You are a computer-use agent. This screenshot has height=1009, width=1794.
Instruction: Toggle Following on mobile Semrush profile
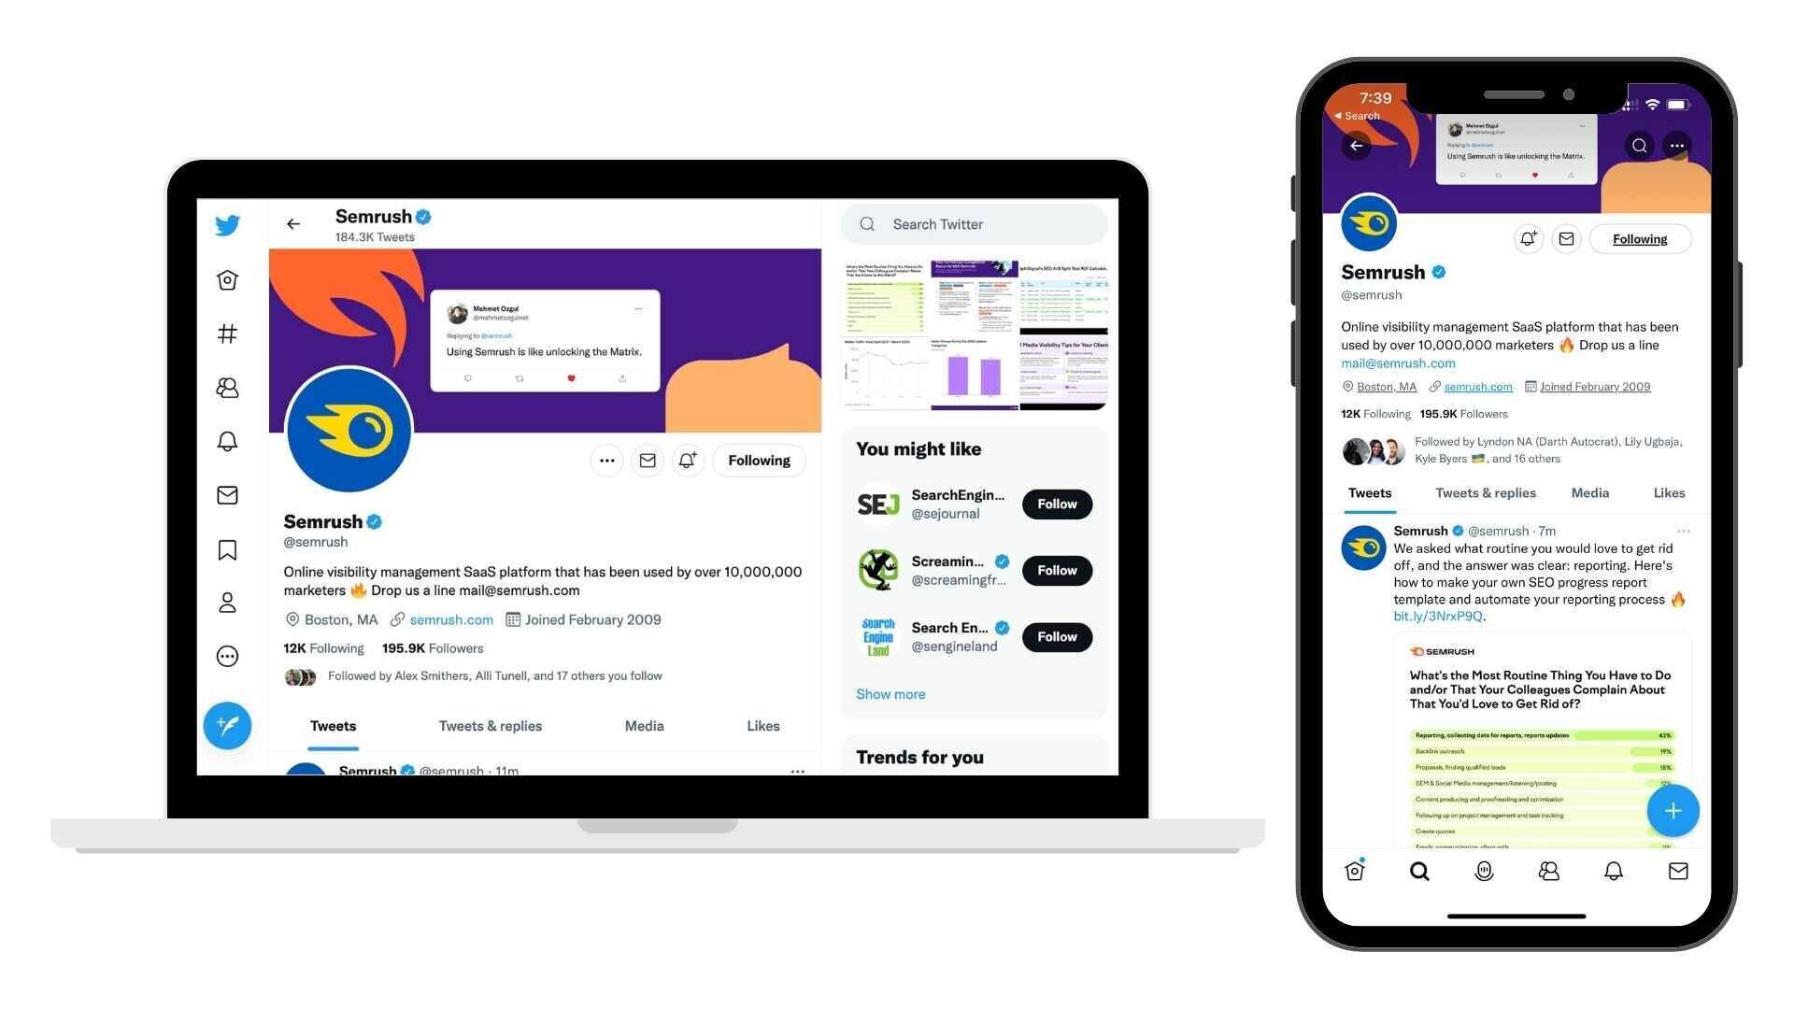[1639, 238]
